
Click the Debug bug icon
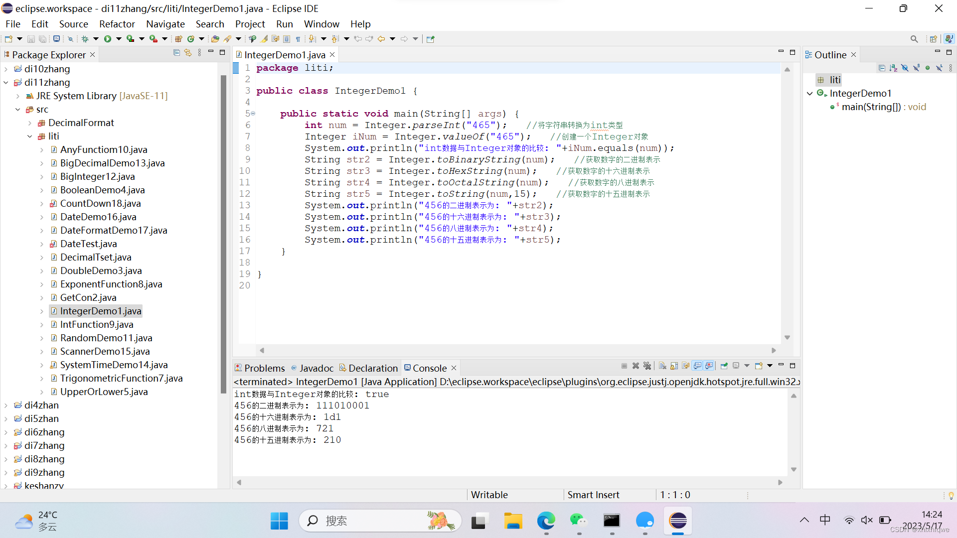pyautogui.click(x=85, y=39)
